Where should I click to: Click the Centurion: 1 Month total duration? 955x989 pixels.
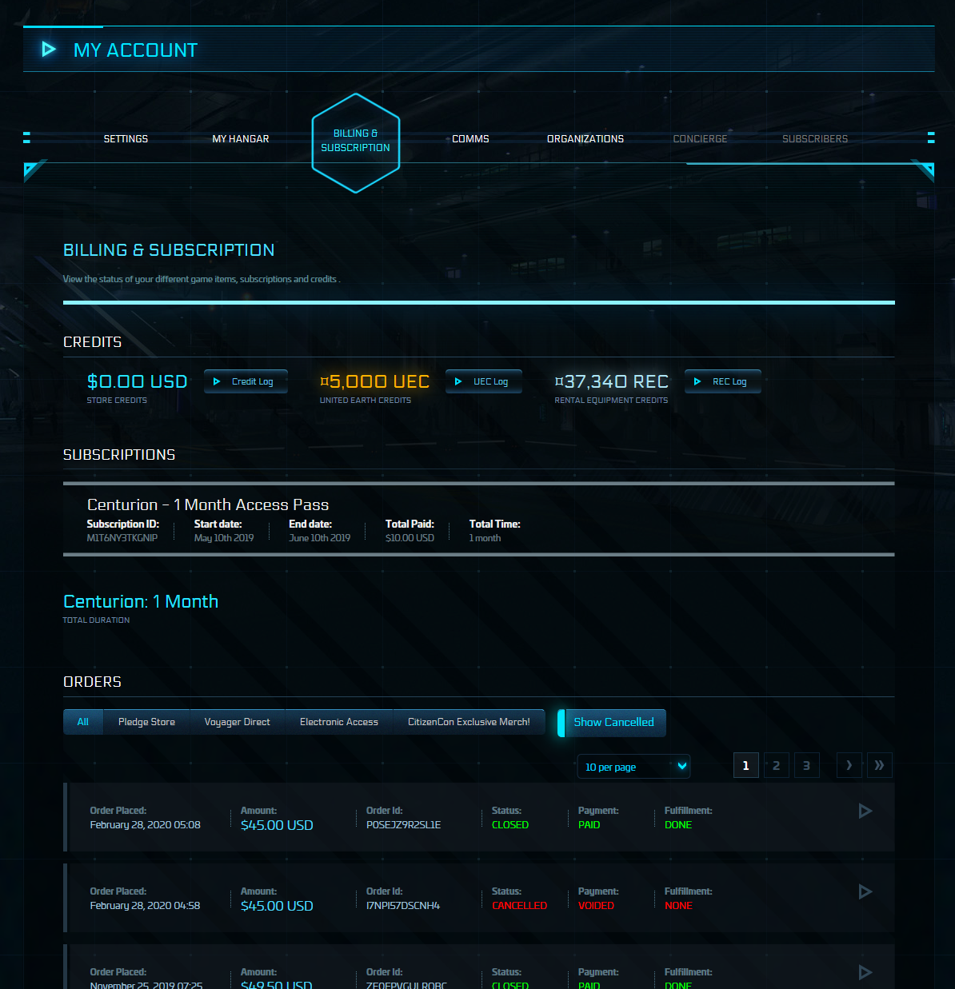(x=141, y=601)
